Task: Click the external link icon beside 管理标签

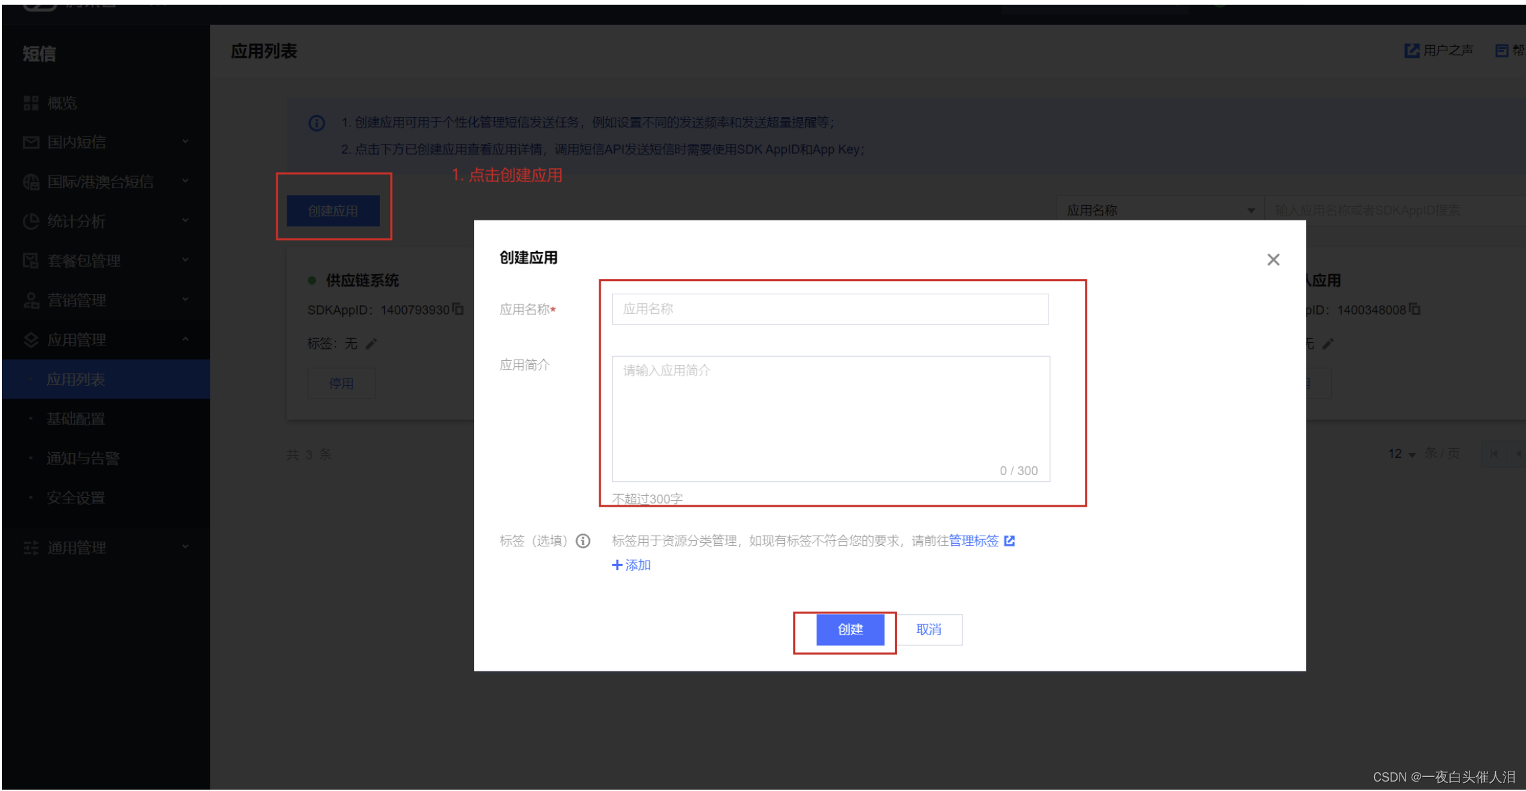Action: [1009, 541]
